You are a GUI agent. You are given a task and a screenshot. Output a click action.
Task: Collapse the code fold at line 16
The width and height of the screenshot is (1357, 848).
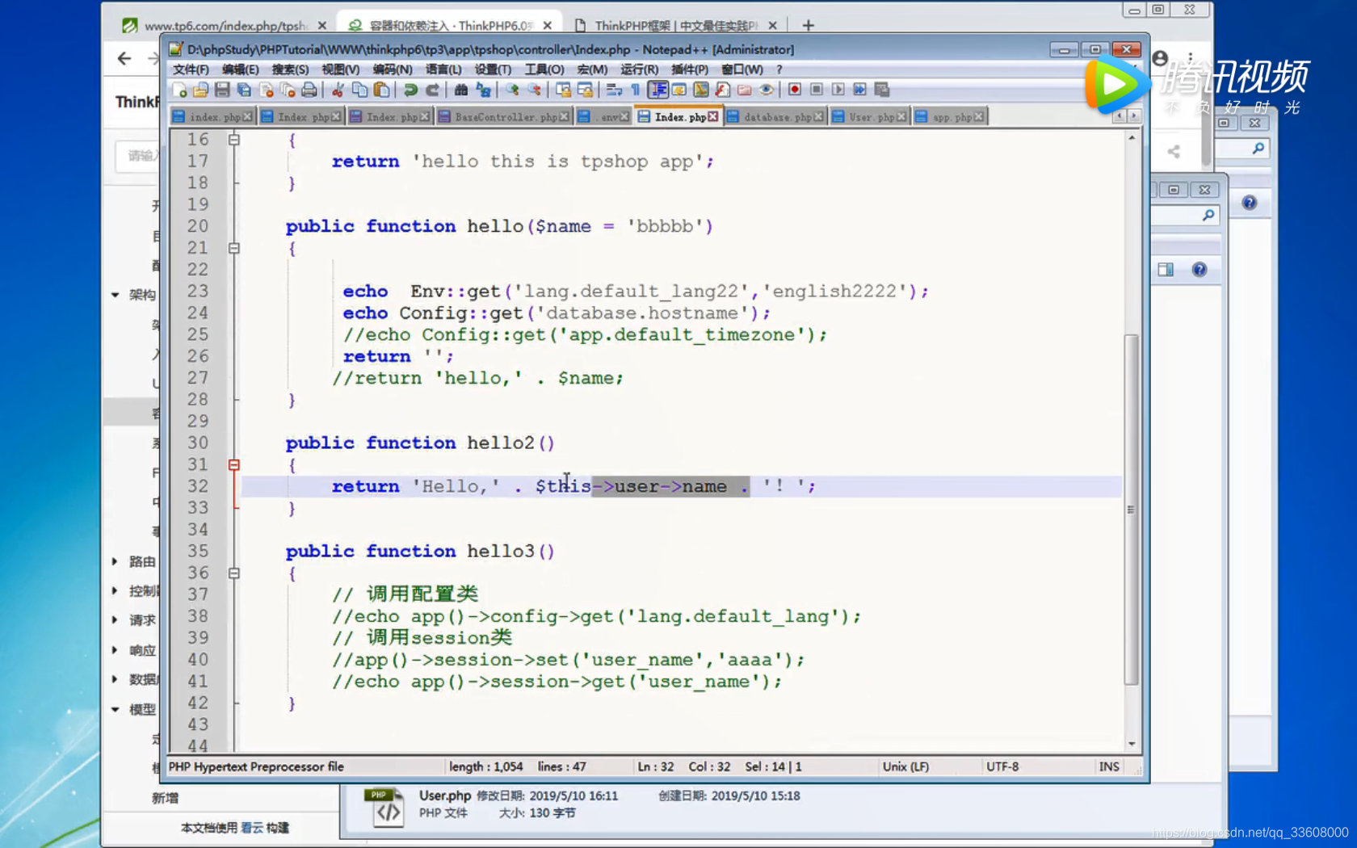(x=233, y=140)
